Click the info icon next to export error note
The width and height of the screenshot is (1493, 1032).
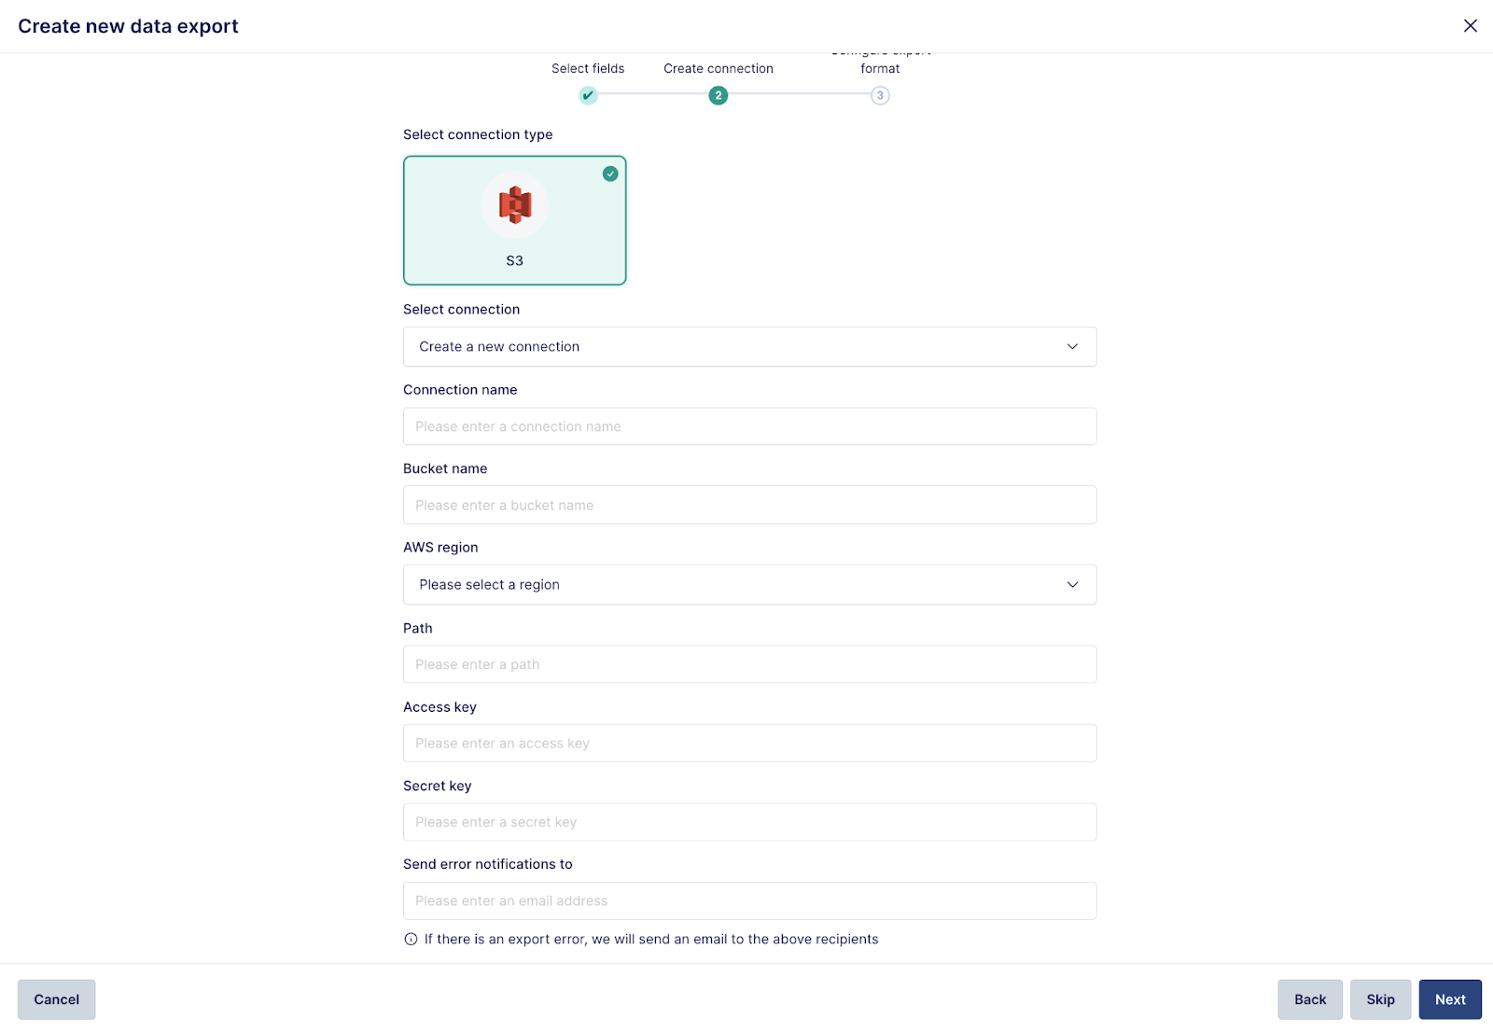point(411,939)
